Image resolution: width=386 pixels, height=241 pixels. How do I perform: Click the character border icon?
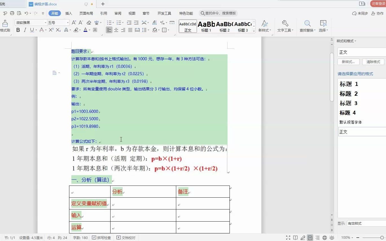[95, 30]
